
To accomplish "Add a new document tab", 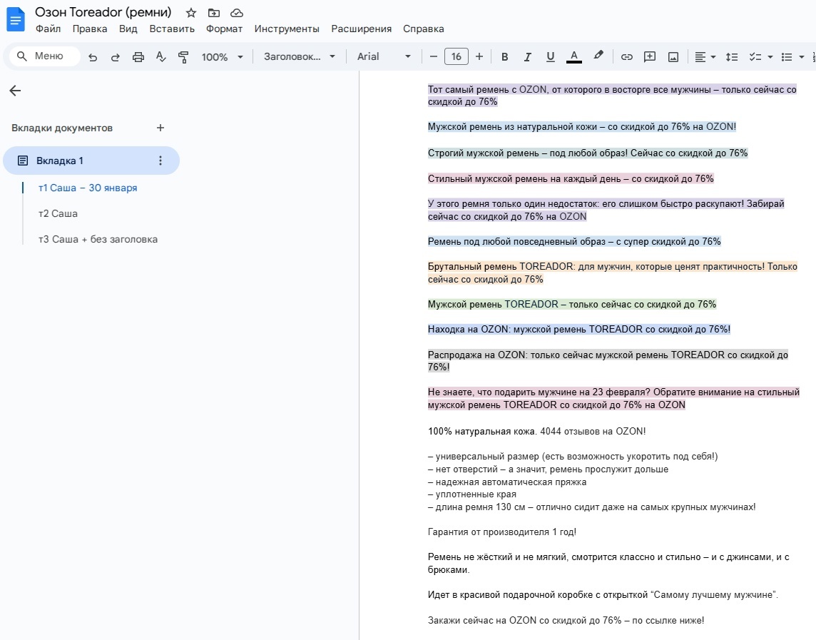I will pos(160,128).
